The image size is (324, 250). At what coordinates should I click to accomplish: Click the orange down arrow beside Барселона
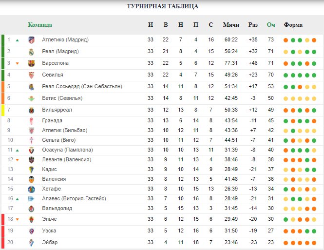[18, 63]
